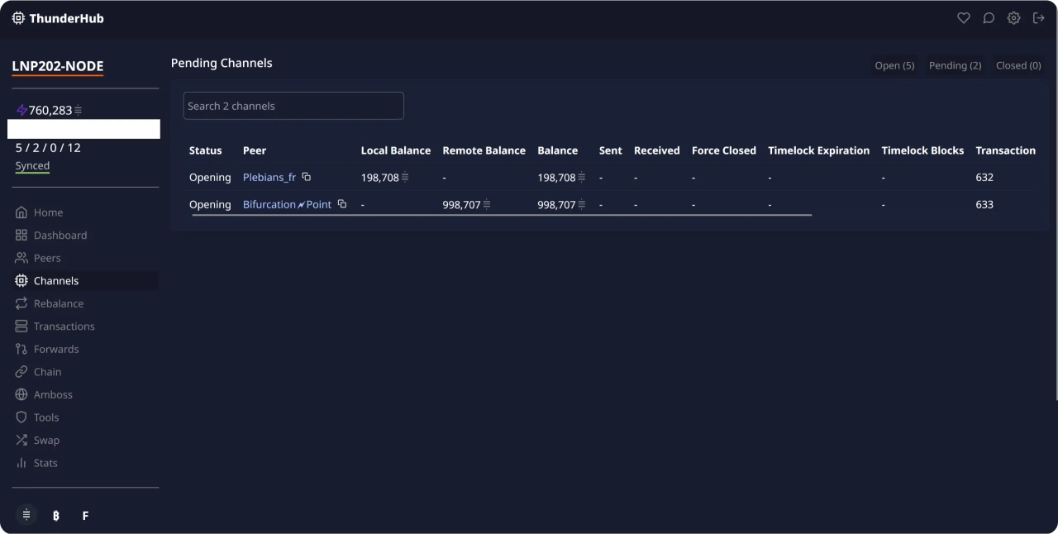Screen dimensions: 1058x534
Task: Switch to fiat currency with F button
Action: pyautogui.click(x=85, y=516)
